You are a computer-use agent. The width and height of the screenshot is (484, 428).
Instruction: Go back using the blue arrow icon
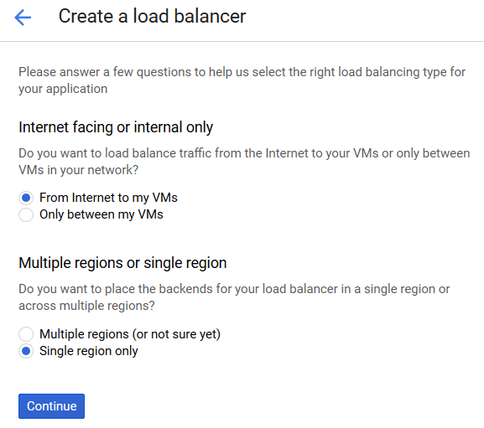(23, 18)
